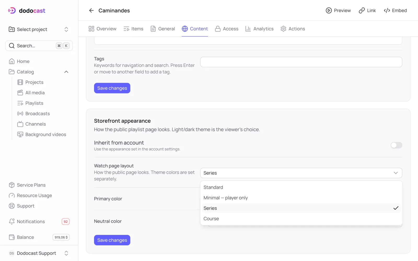
Task: Click the Resource Usage gauge icon
Action: tap(12, 195)
